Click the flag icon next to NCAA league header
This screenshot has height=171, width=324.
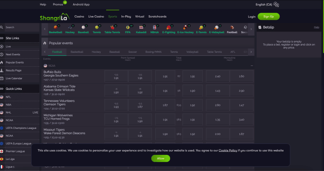click(x=45, y=66)
